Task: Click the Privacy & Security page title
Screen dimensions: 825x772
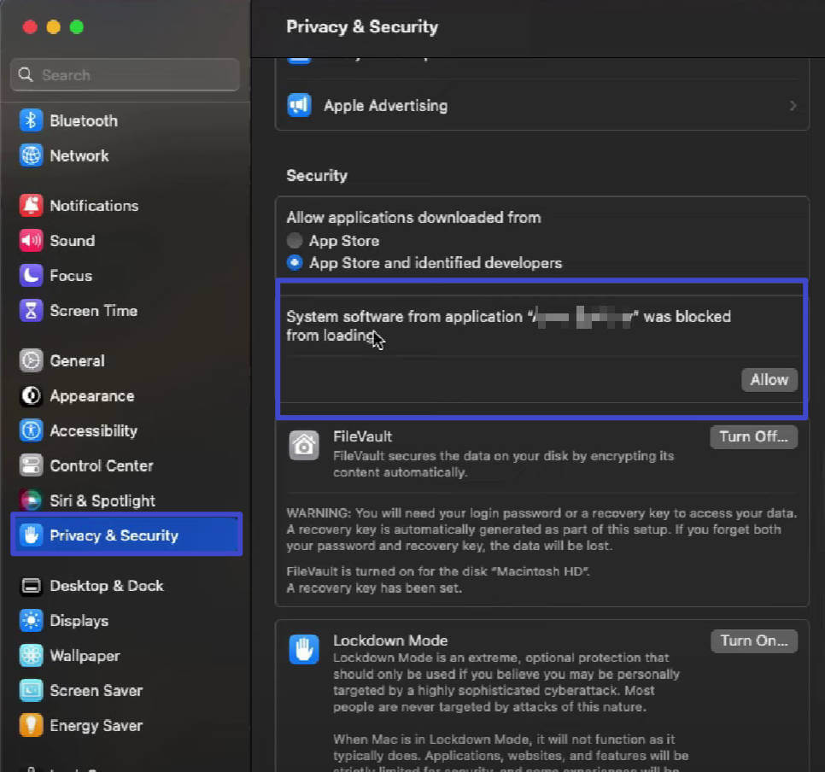Action: (x=362, y=26)
